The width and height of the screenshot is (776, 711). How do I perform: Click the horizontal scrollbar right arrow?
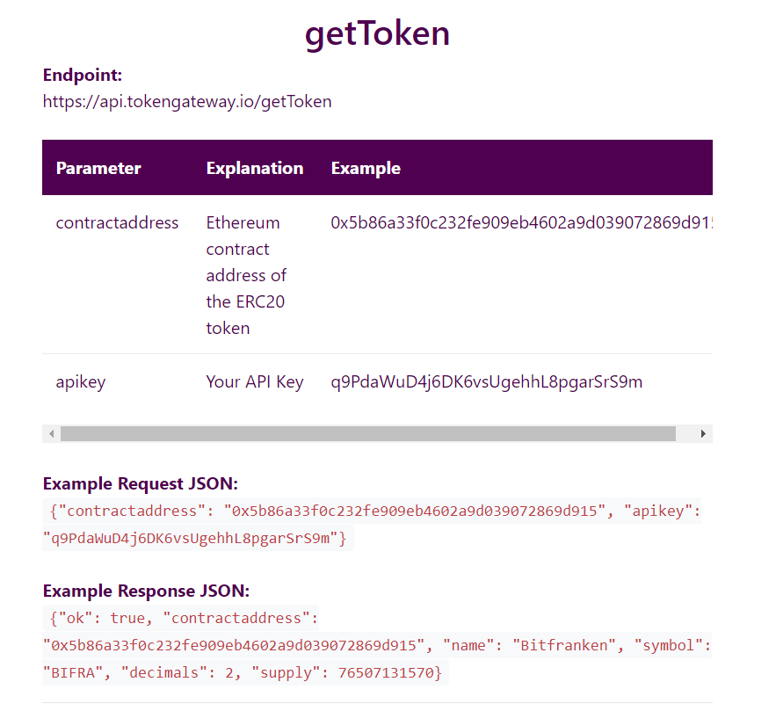[x=703, y=434]
